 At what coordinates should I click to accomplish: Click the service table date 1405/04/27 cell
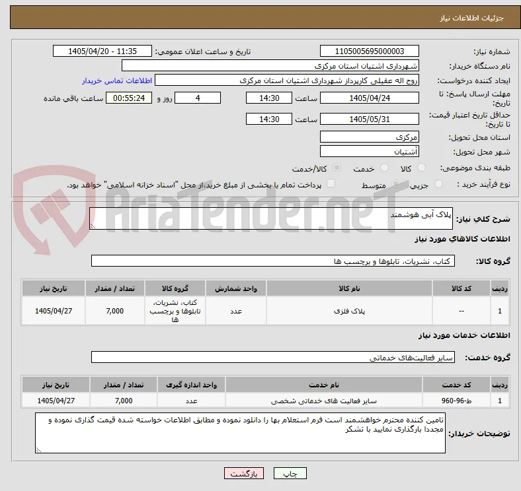click(x=56, y=401)
